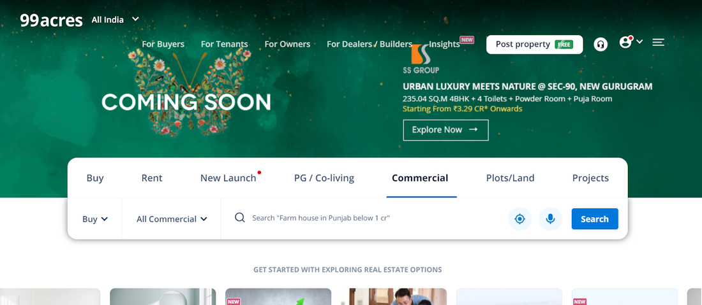
Task: Click the blue Search button
Action: pos(595,219)
